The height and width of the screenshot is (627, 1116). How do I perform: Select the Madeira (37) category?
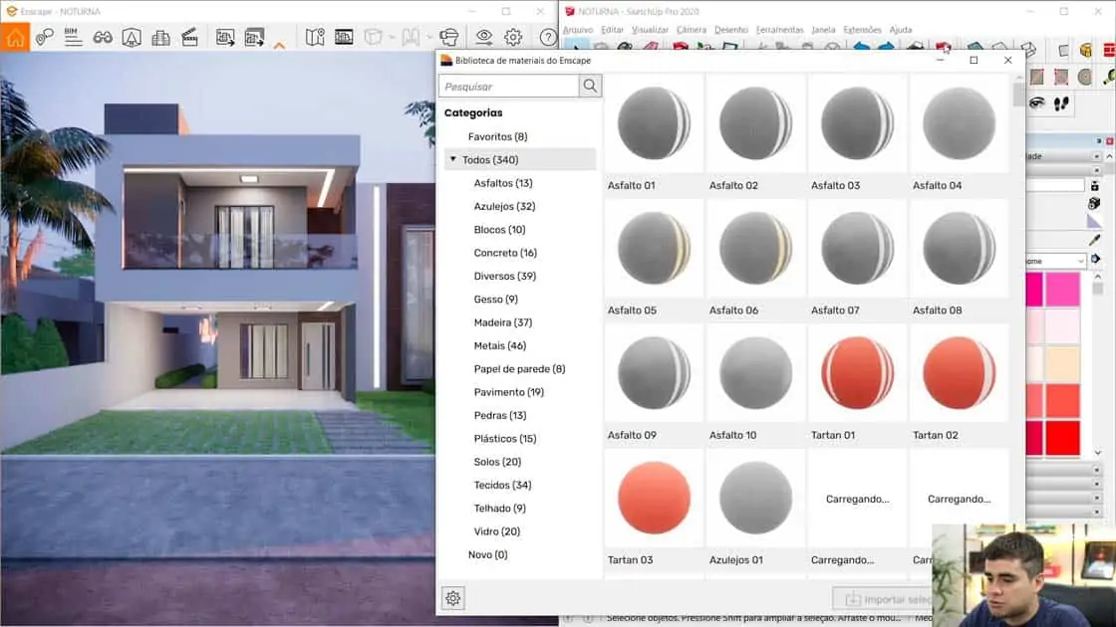click(503, 322)
